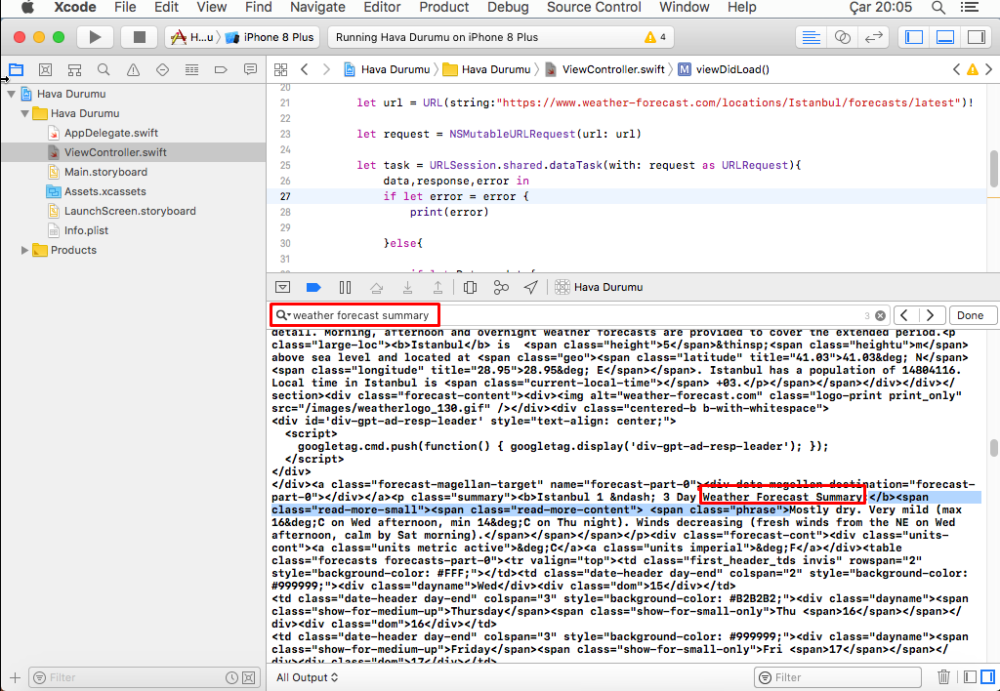Click the Done button in find bar

click(972, 314)
